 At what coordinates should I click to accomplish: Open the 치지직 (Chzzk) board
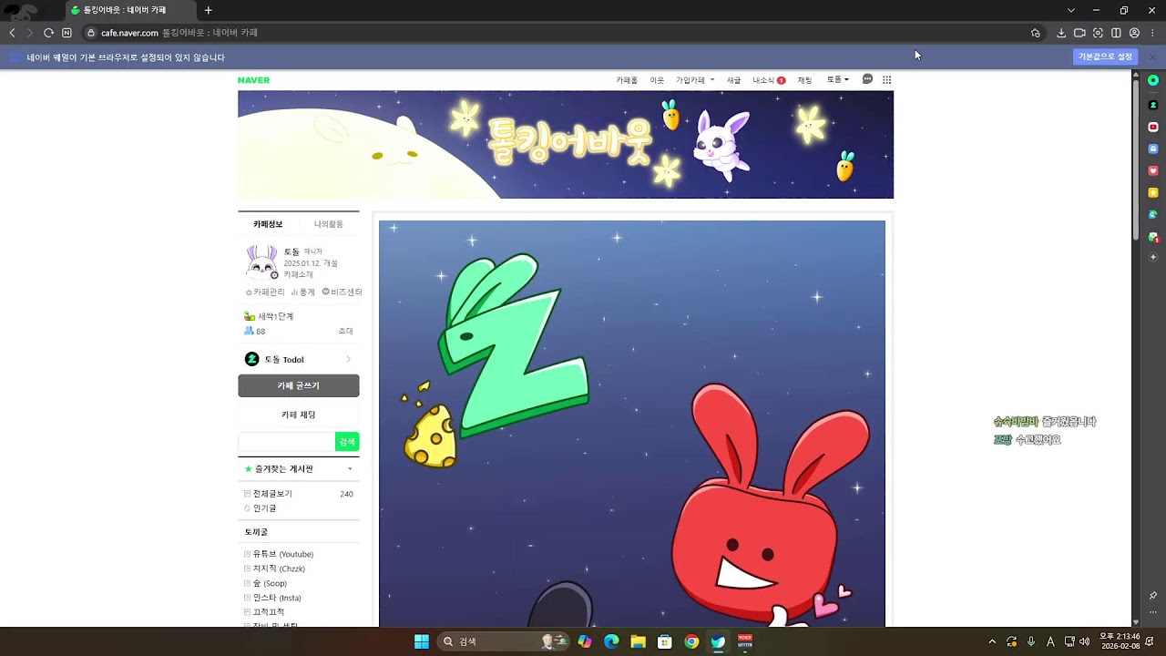click(278, 569)
